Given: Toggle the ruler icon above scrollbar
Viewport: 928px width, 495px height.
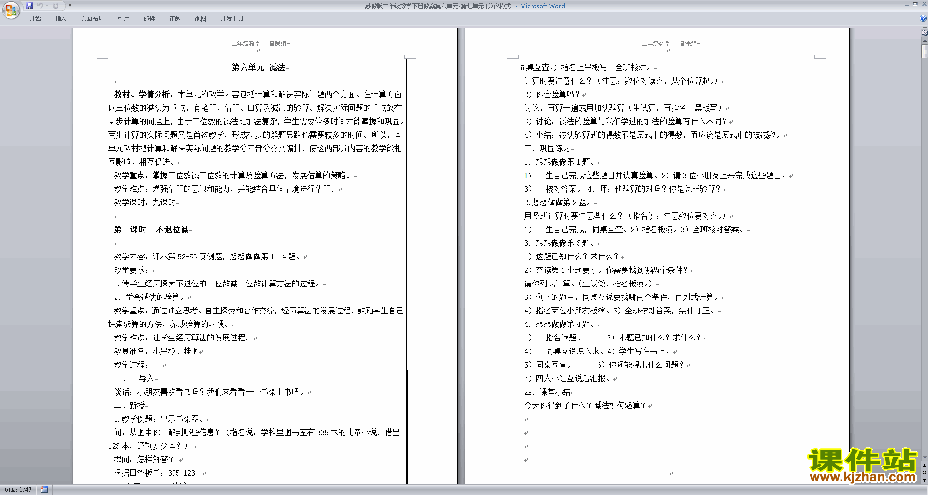Looking at the screenshot, I should click(x=924, y=33).
